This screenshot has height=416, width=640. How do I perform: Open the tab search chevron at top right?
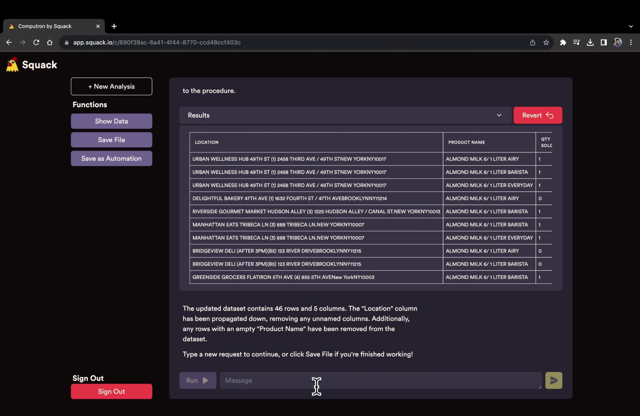pos(631,26)
